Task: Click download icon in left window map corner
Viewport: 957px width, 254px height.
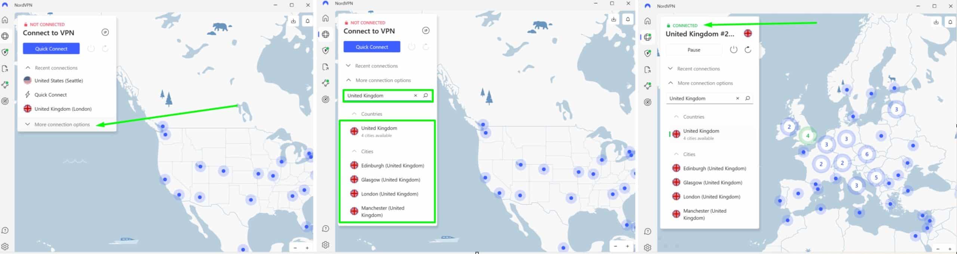Action: click(293, 21)
